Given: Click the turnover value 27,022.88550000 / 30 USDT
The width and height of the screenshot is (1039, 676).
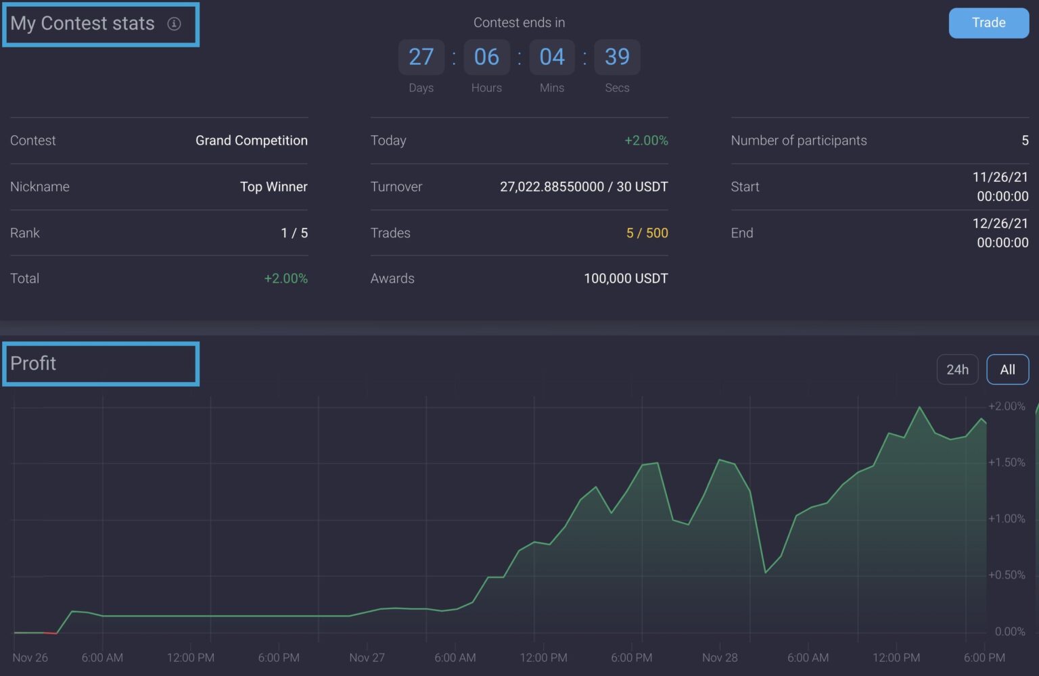Looking at the screenshot, I should click(x=584, y=187).
